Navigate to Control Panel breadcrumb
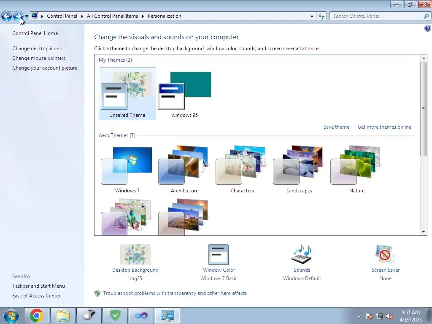This screenshot has width=432, height=324. tap(62, 16)
